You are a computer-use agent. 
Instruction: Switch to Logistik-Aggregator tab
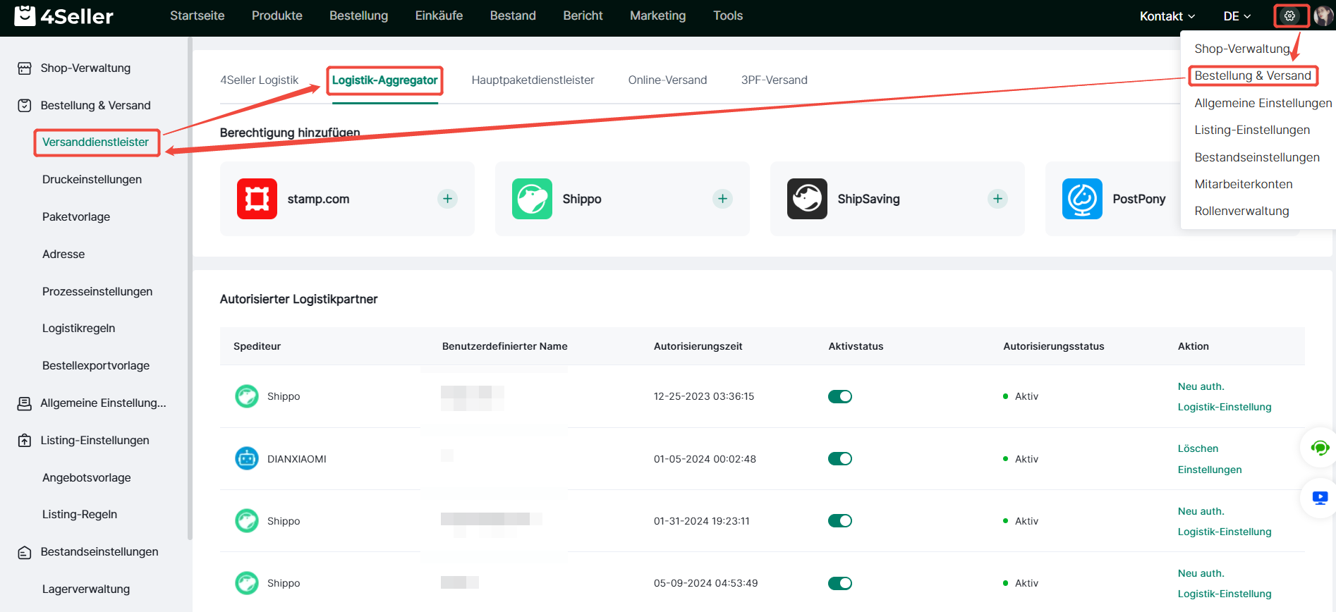tap(385, 80)
